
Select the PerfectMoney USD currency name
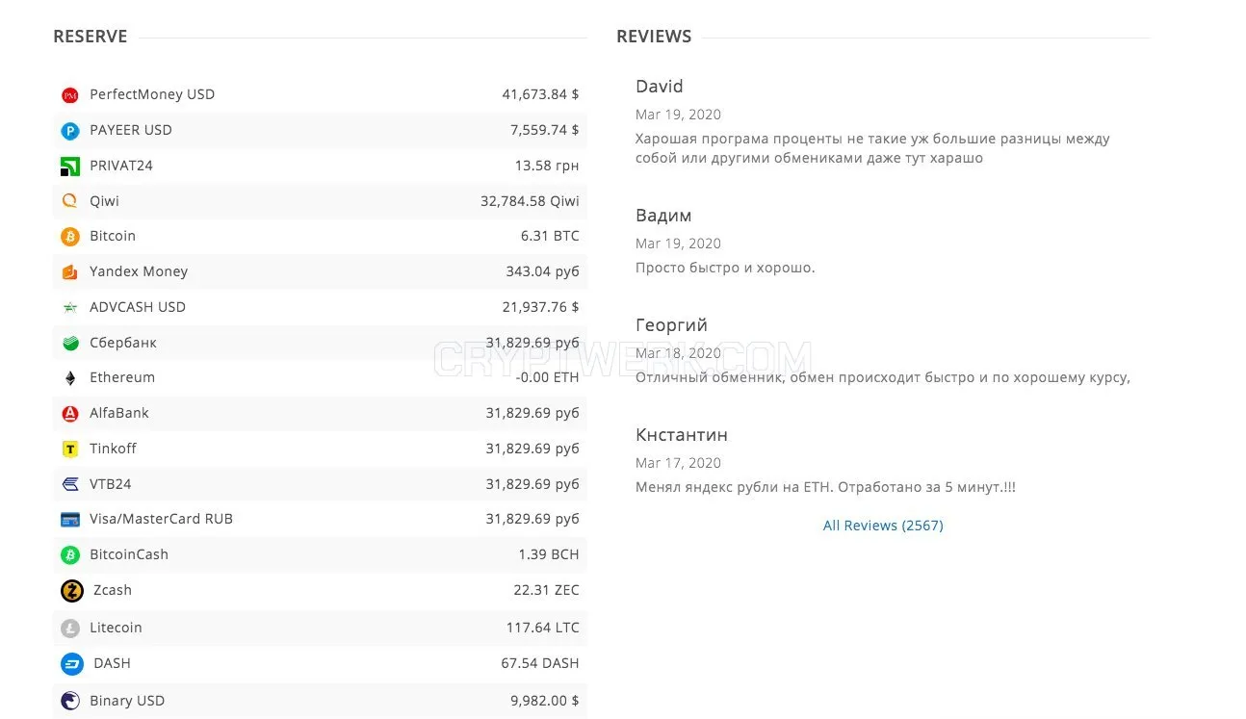click(x=152, y=94)
